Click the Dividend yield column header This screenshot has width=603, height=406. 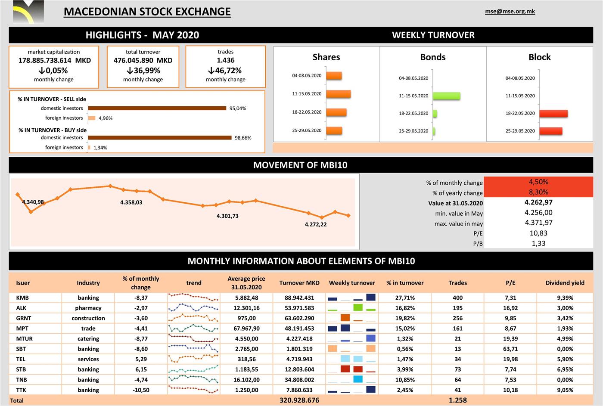(565, 283)
